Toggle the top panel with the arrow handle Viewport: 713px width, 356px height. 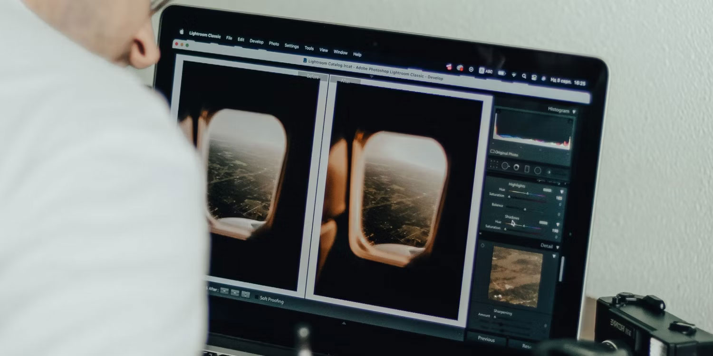371,76
